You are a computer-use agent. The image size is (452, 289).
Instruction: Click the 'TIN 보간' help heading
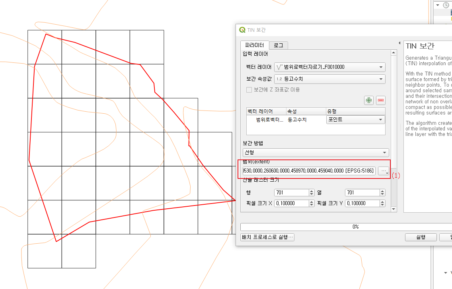[420, 46]
